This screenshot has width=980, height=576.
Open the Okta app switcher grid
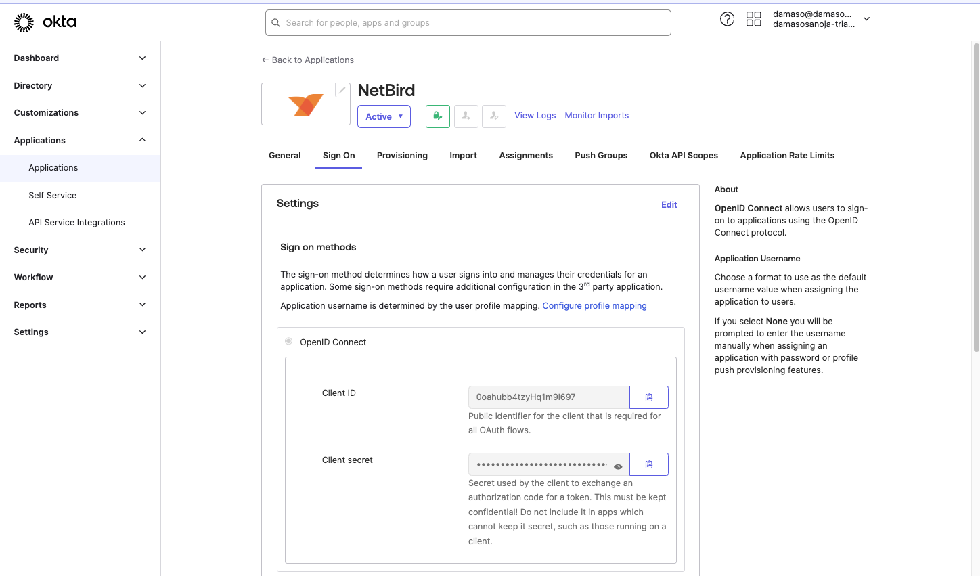pyautogui.click(x=753, y=19)
